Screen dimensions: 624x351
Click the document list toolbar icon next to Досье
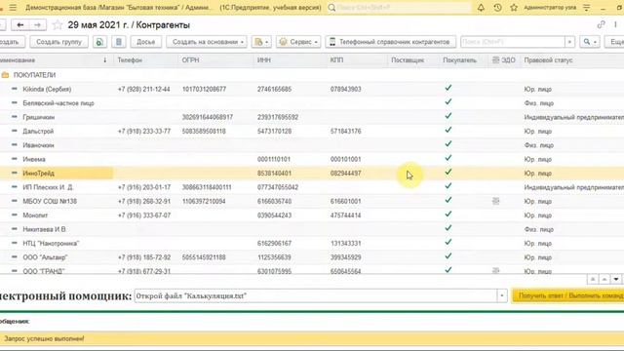coord(119,42)
